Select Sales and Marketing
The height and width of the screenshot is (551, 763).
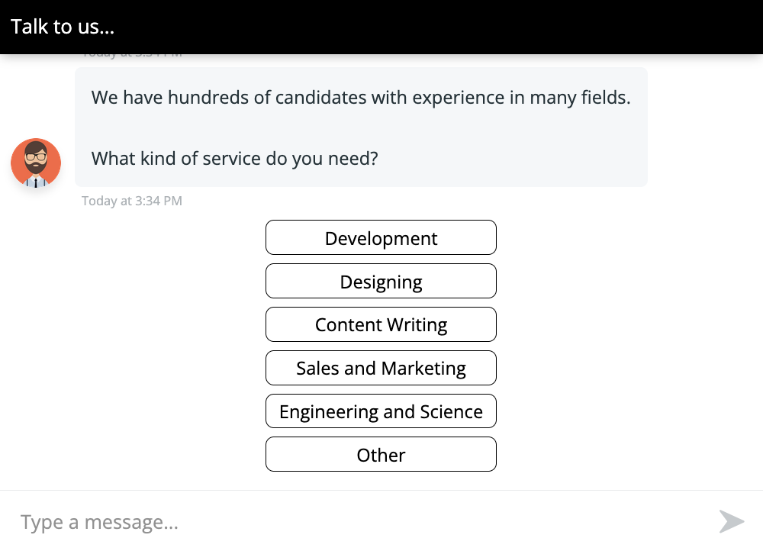pos(381,368)
